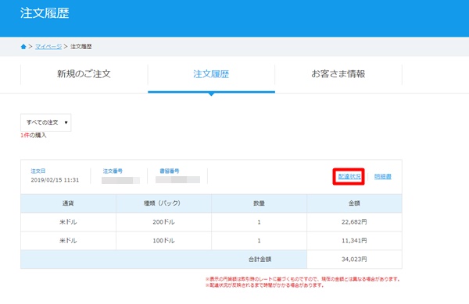This screenshot has height=304, width=469.
Task: Expand the すべての注文 filter dropdown
Action: click(46, 122)
